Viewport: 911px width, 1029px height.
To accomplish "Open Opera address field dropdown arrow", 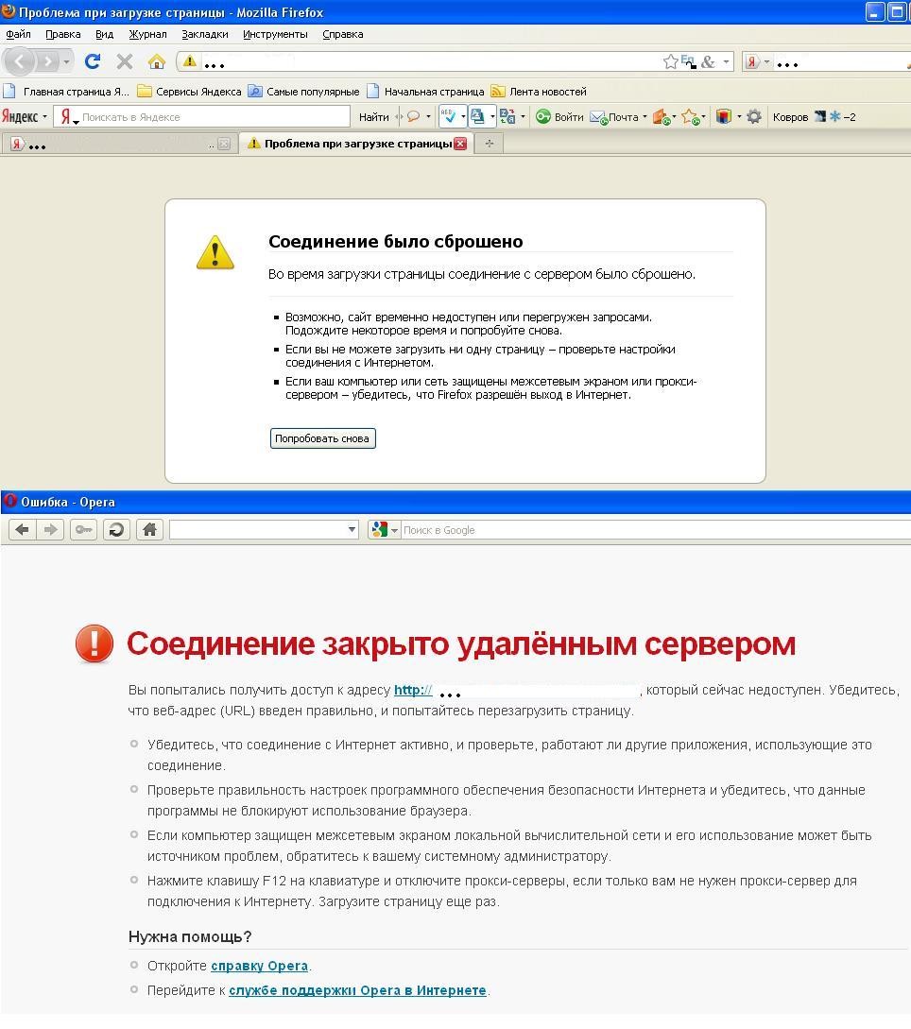I will [352, 529].
